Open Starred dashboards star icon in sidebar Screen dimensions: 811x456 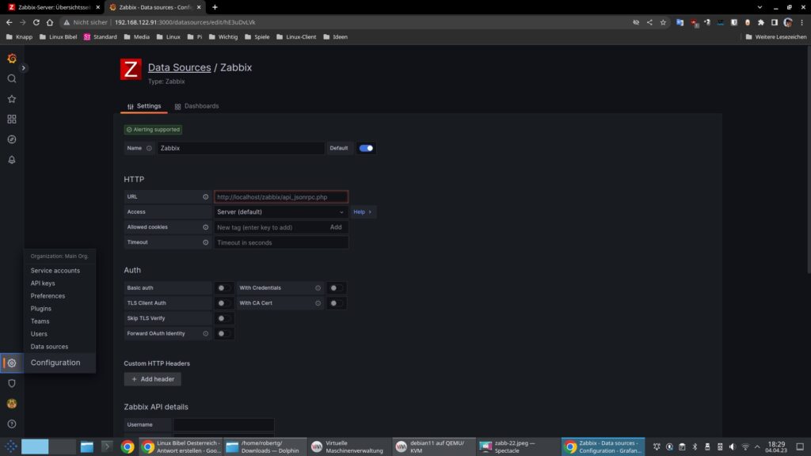click(12, 99)
